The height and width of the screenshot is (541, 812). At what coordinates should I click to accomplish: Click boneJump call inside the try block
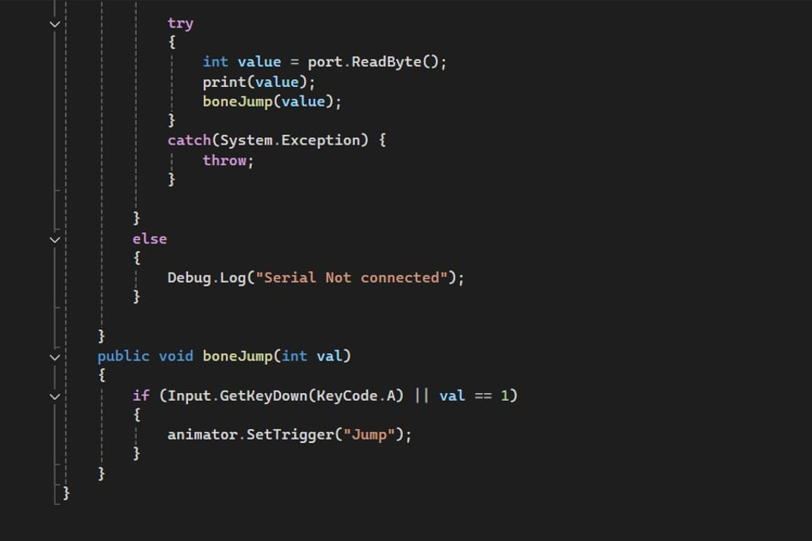237,101
